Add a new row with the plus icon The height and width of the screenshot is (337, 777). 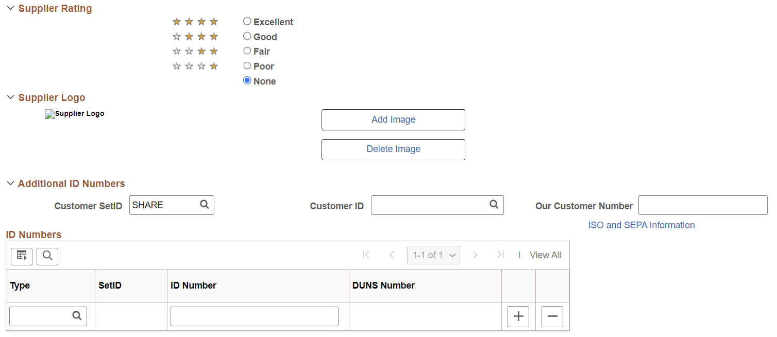(518, 316)
